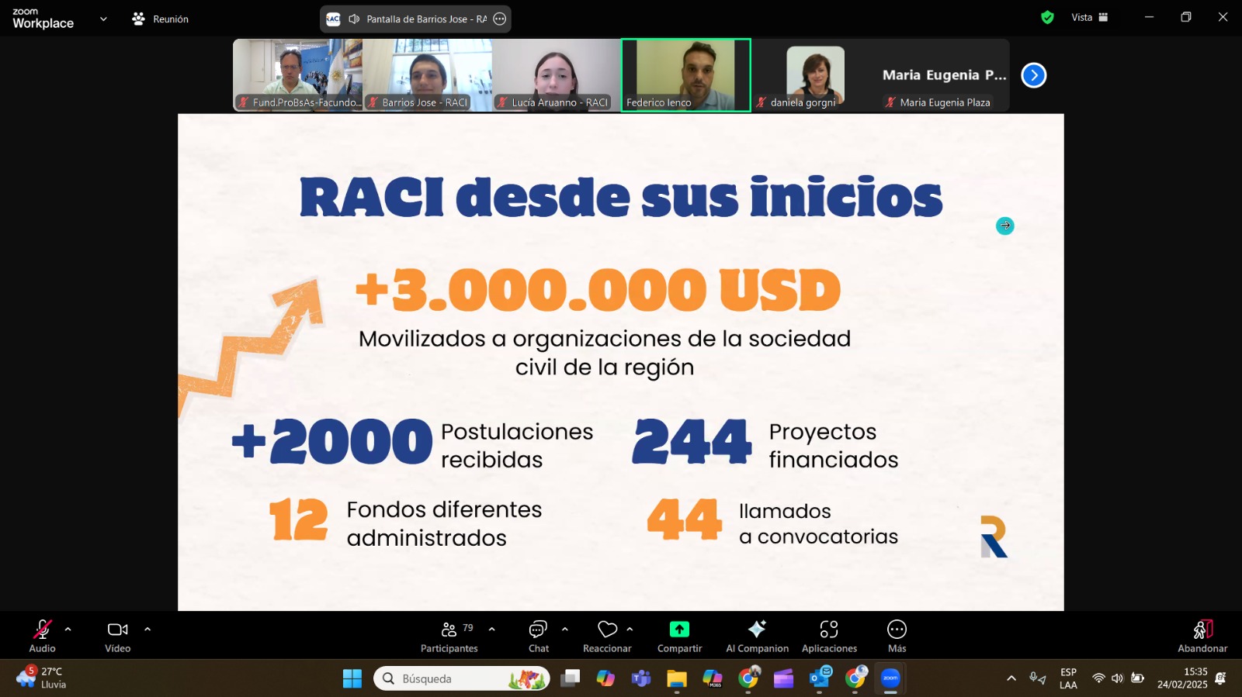Open the Chat panel
Screen dimensions: 1242x697
pos(538,636)
